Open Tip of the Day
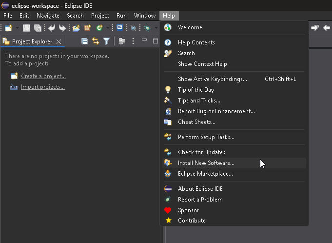Image resolution: width=332 pixels, height=243 pixels. 234,90
